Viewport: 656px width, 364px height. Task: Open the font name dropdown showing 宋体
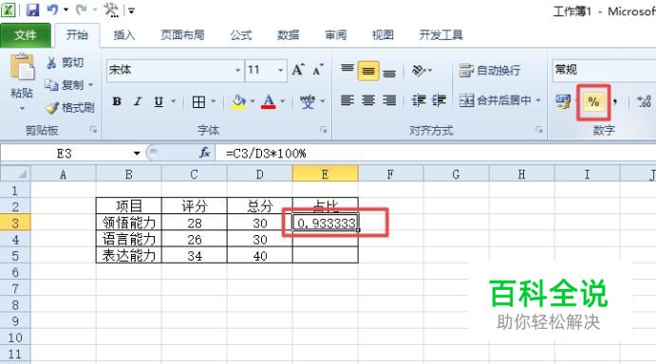point(237,70)
